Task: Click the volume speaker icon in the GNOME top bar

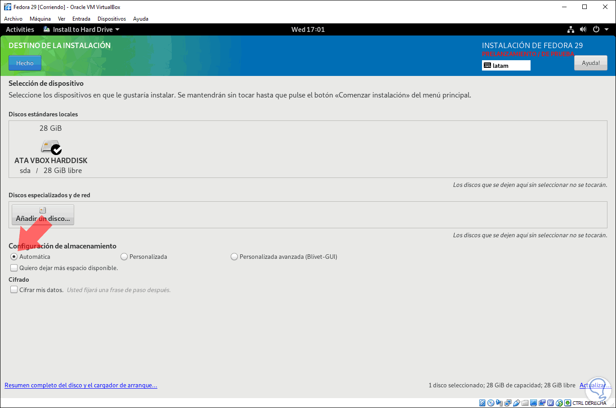Action: [x=583, y=30]
